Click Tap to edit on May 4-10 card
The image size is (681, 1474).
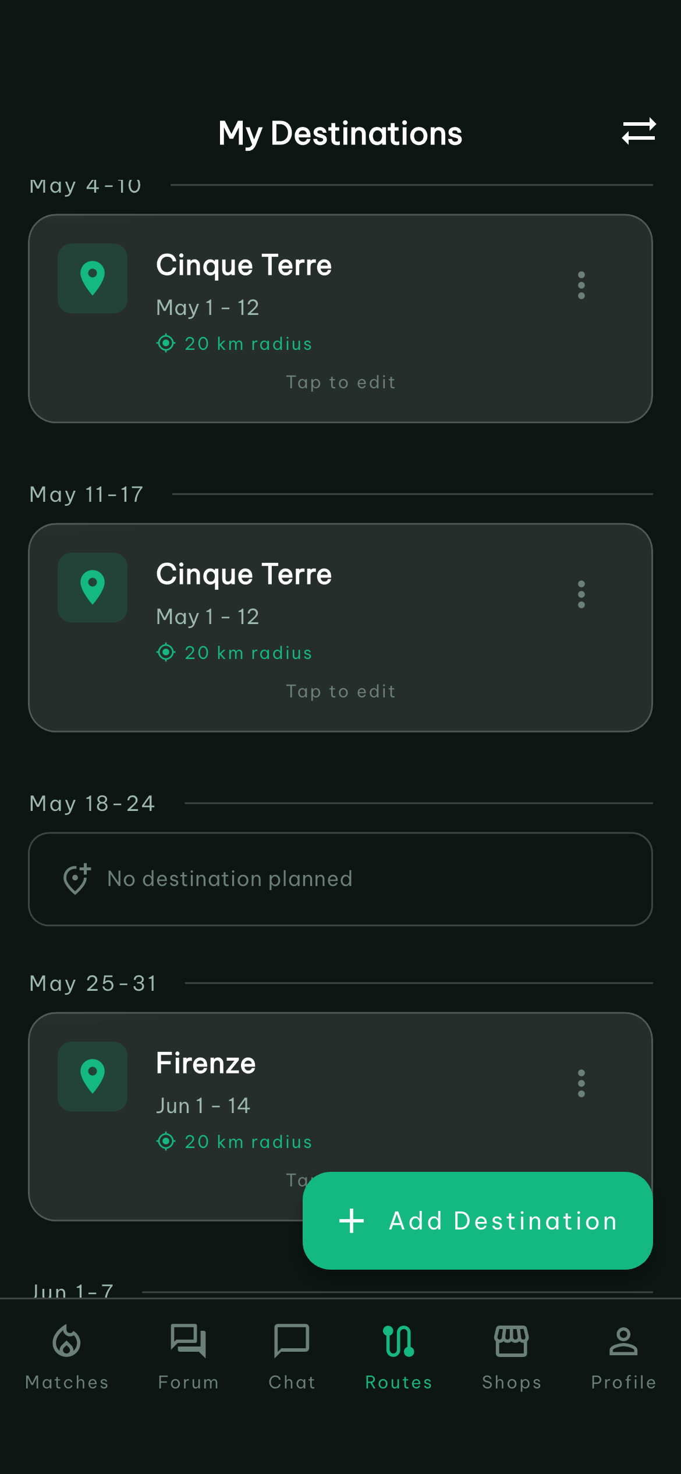pyautogui.click(x=340, y=382)
